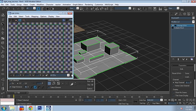Switch to Motion command panel tab
Viewport: 196px width, 111px height.
tap(184, 14)
